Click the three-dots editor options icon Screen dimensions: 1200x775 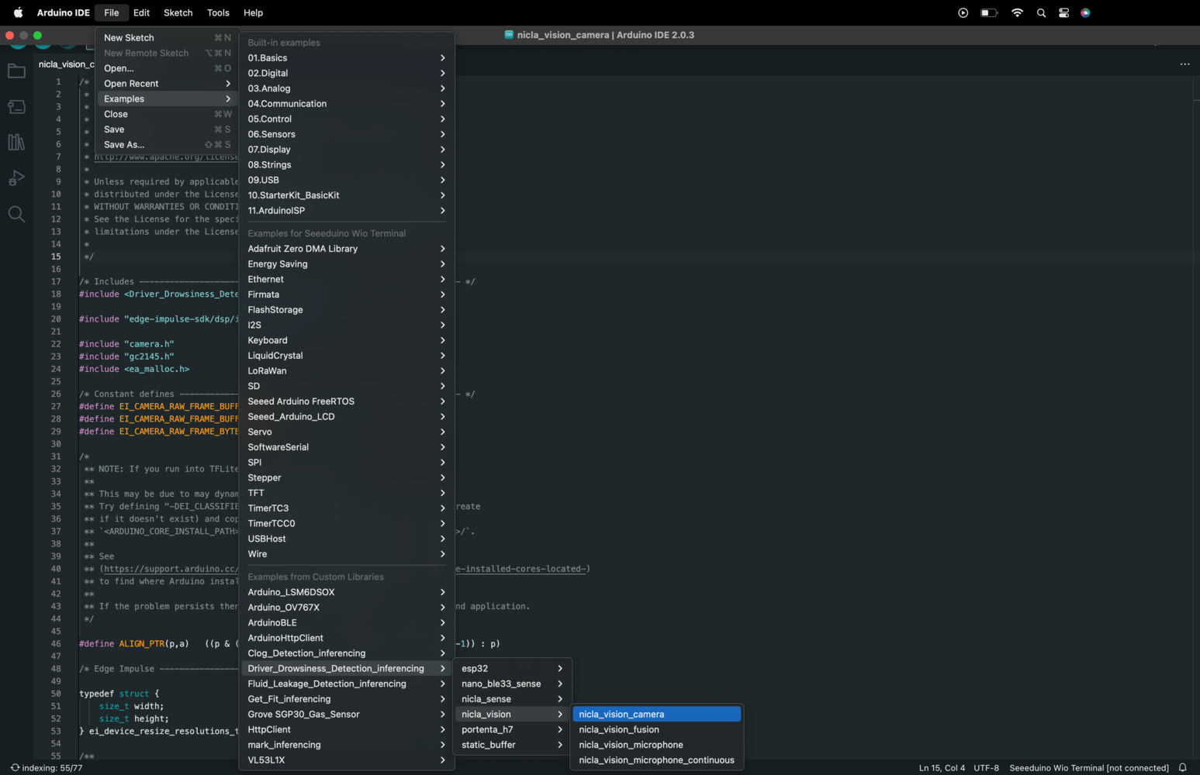pos(1184,64)
